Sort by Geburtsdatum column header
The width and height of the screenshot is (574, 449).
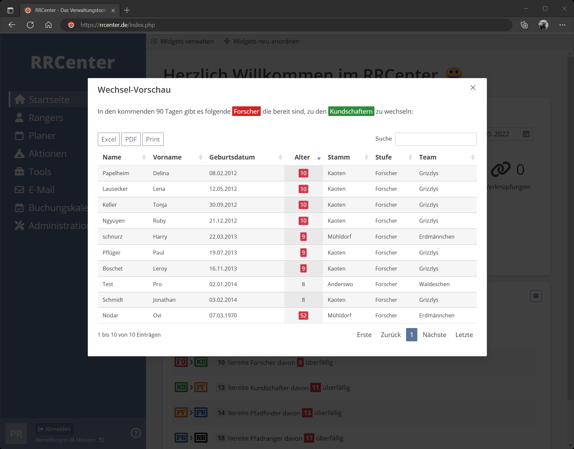[x=232, y=157]
